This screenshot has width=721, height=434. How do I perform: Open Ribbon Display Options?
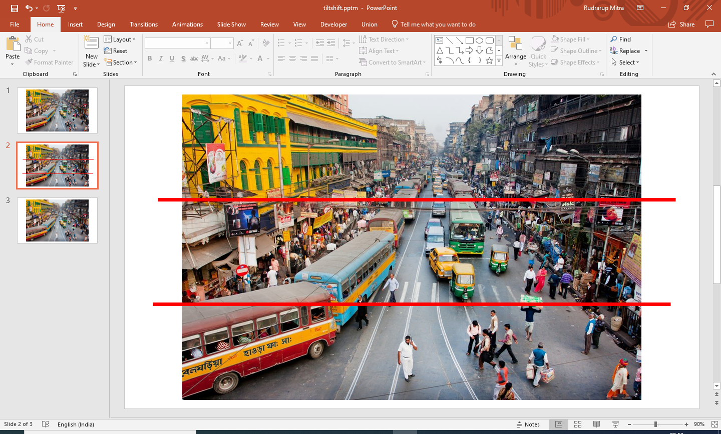coord(640,8)
